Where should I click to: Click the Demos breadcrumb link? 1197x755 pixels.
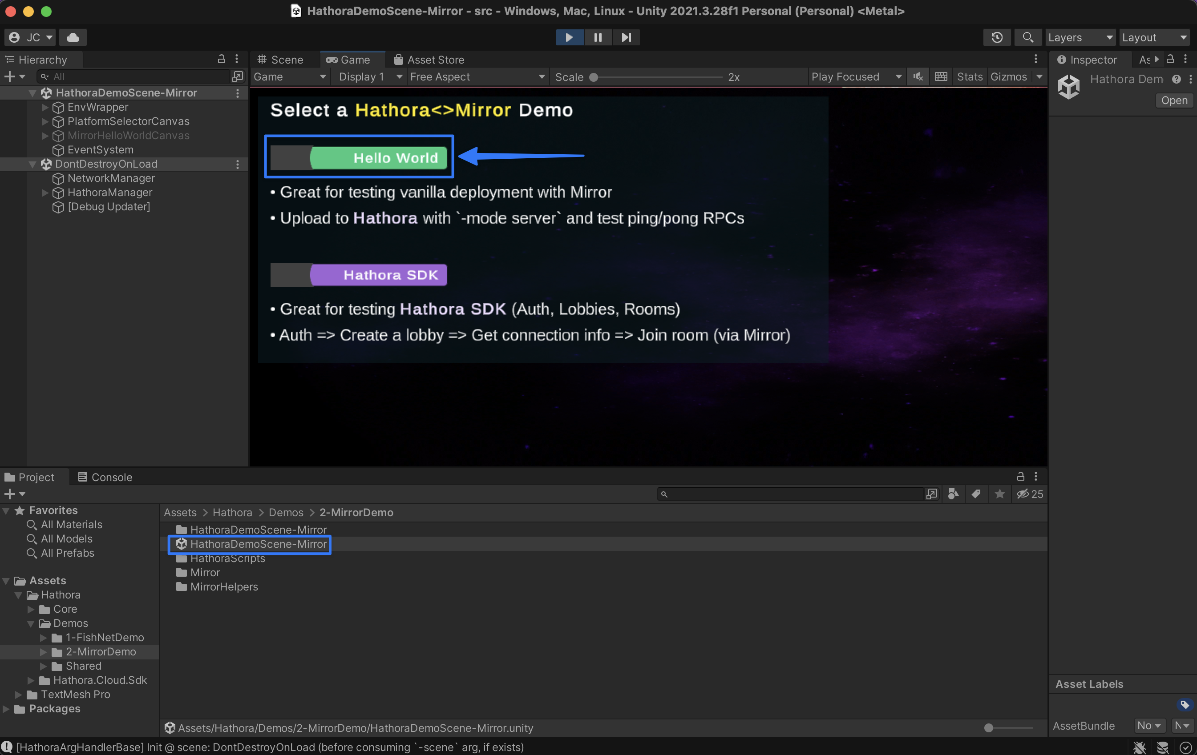tap(286, 513)
